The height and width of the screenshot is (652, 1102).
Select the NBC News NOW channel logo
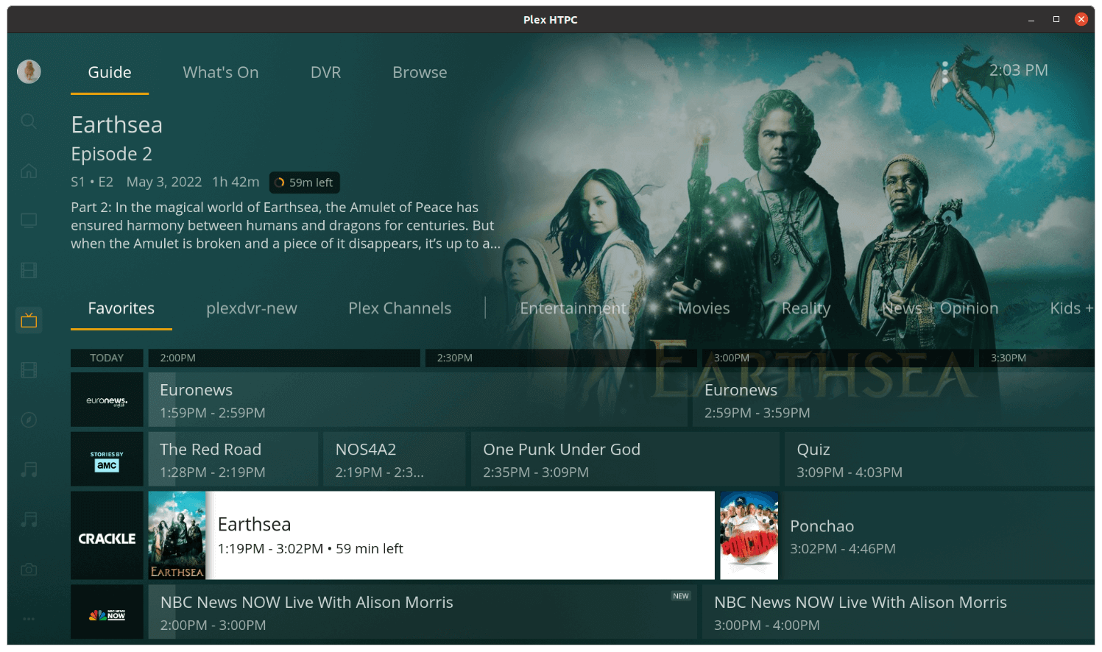(x=107, y=612)
